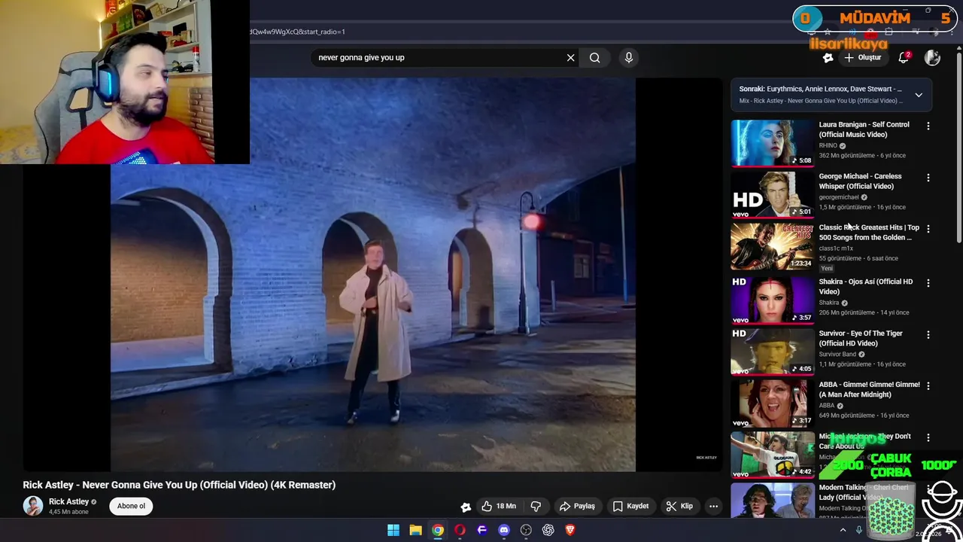Click title 'Laura Branigan - Self Control'

click(x=864, y=129)
